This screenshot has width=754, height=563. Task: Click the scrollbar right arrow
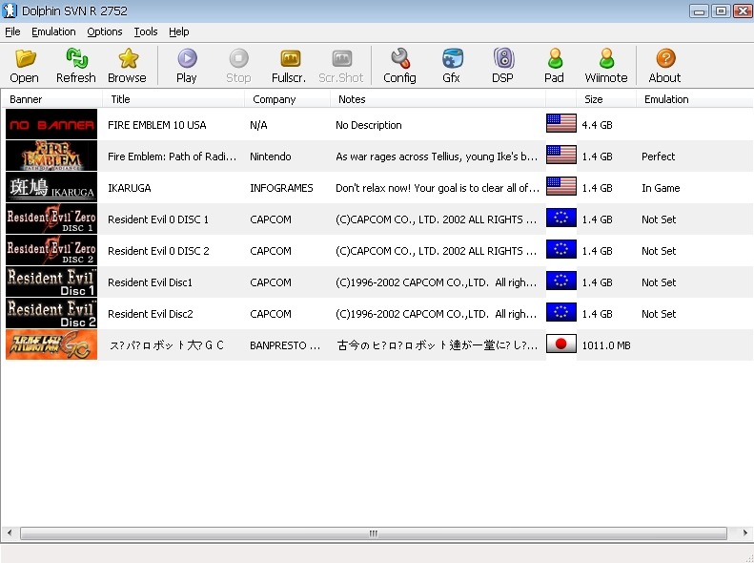click(744, 534)
